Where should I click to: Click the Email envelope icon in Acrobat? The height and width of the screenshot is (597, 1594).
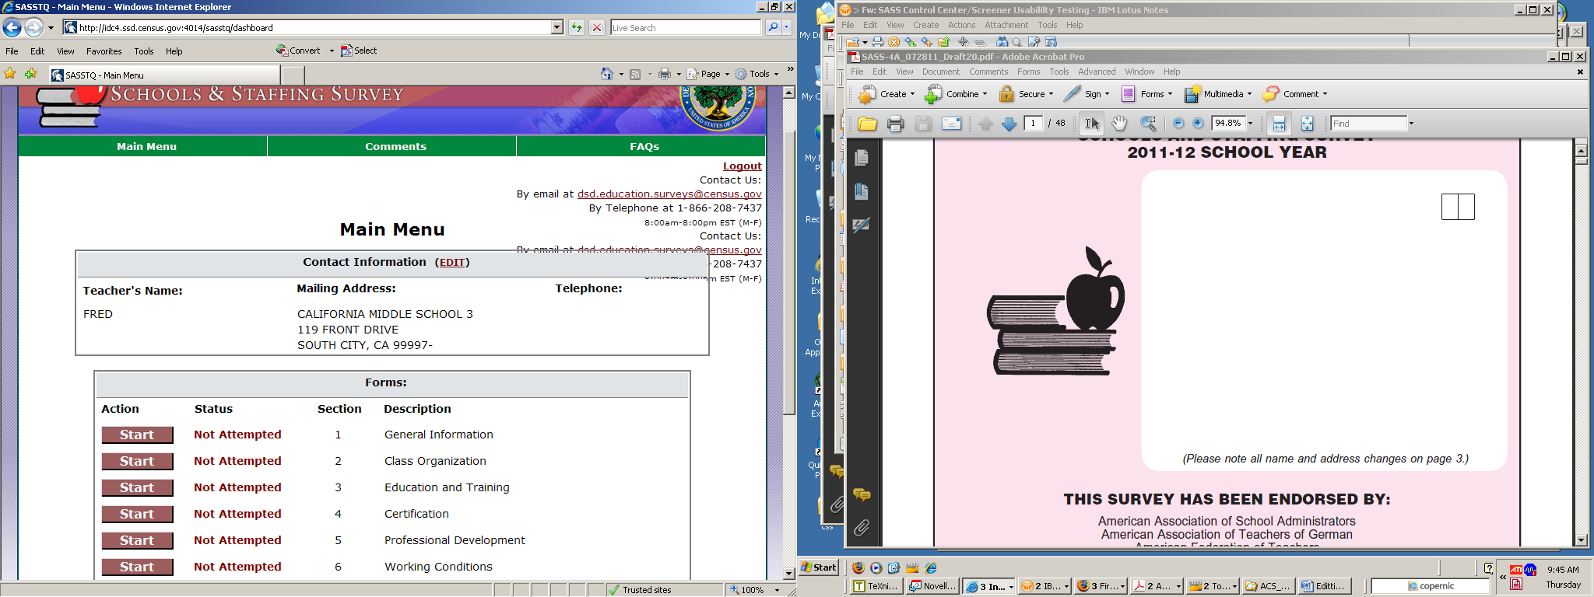coord(951,124)
